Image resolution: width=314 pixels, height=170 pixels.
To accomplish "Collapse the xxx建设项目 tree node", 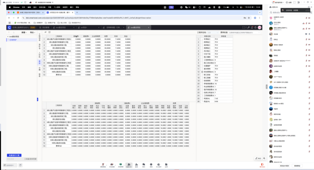I will (x=8, y=37).
